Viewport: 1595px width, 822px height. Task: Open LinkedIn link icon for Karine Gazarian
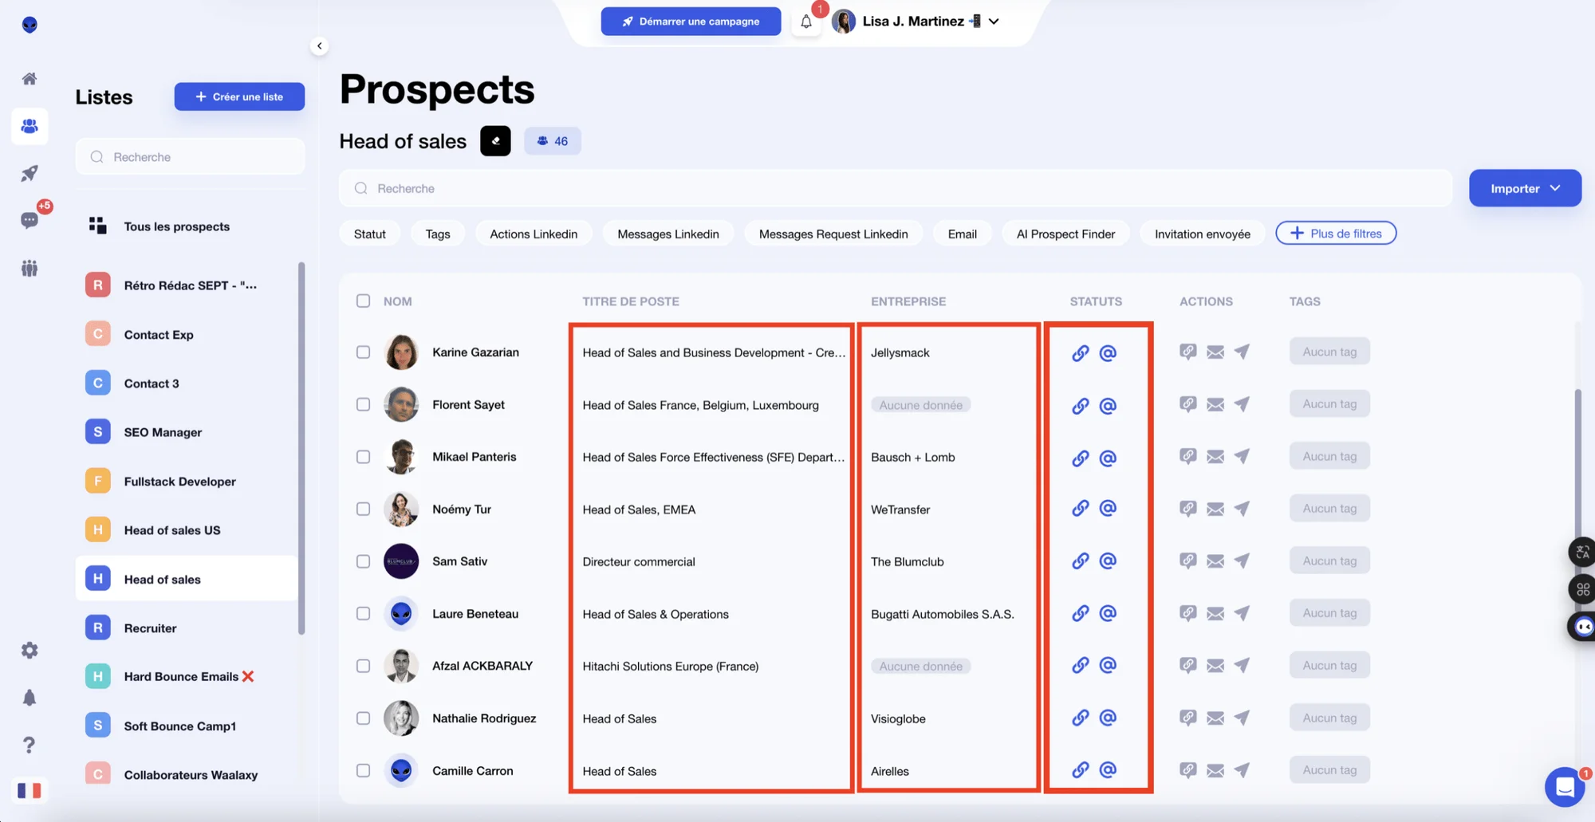(1080, 352)
